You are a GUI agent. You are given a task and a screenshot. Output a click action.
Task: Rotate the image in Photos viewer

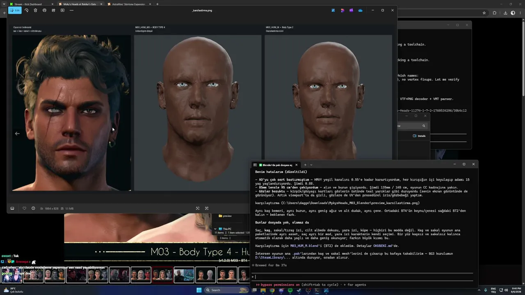[27, 10]
